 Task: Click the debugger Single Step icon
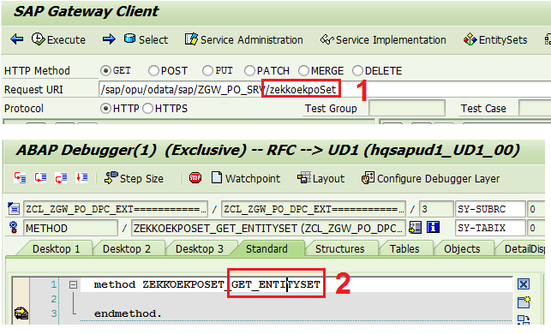20,178
